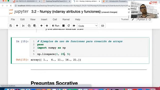Stop page loading in the browser
The height and width of the screenshot is (90, 160).
coord(11,6)
